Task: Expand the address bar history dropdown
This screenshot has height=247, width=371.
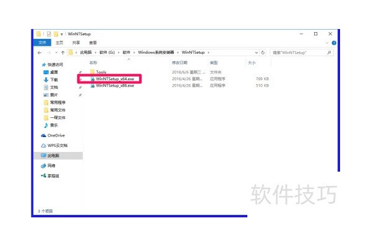Action: point(256,52)
